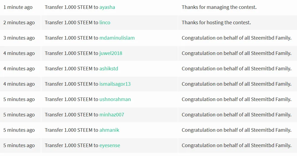Click the '2 minutes ago' timestamp
The image size is (297, 156).
[19, 23]
